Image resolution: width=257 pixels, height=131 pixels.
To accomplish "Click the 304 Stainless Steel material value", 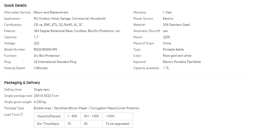I will (x=176, y=25).
